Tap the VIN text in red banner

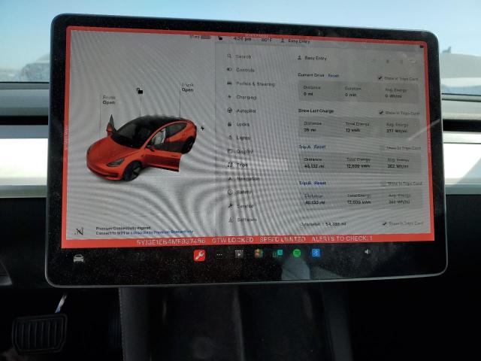(171, 241)
